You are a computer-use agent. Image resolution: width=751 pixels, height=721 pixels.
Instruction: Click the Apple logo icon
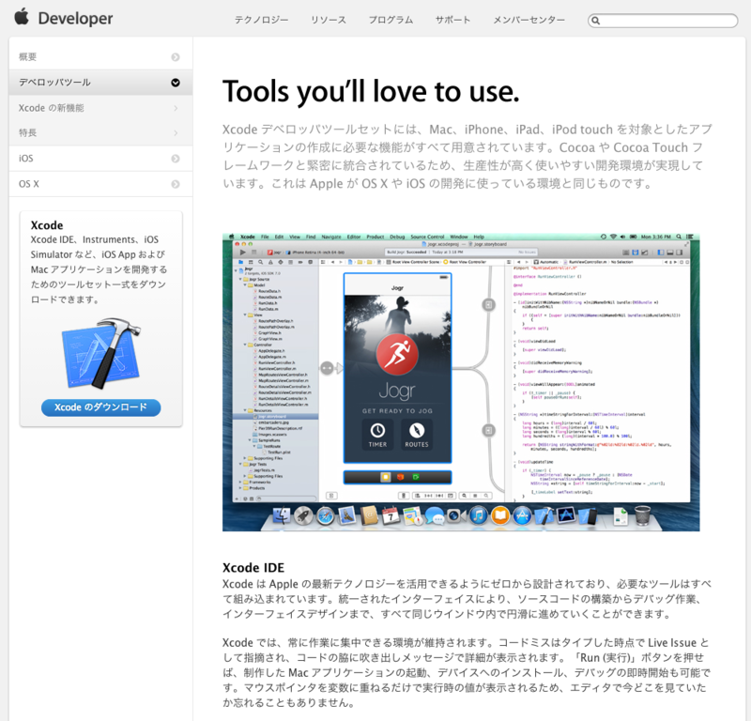point(22,17)
